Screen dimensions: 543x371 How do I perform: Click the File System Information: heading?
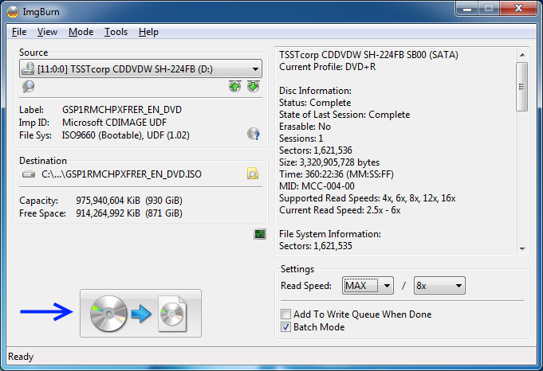click(330, 234)
